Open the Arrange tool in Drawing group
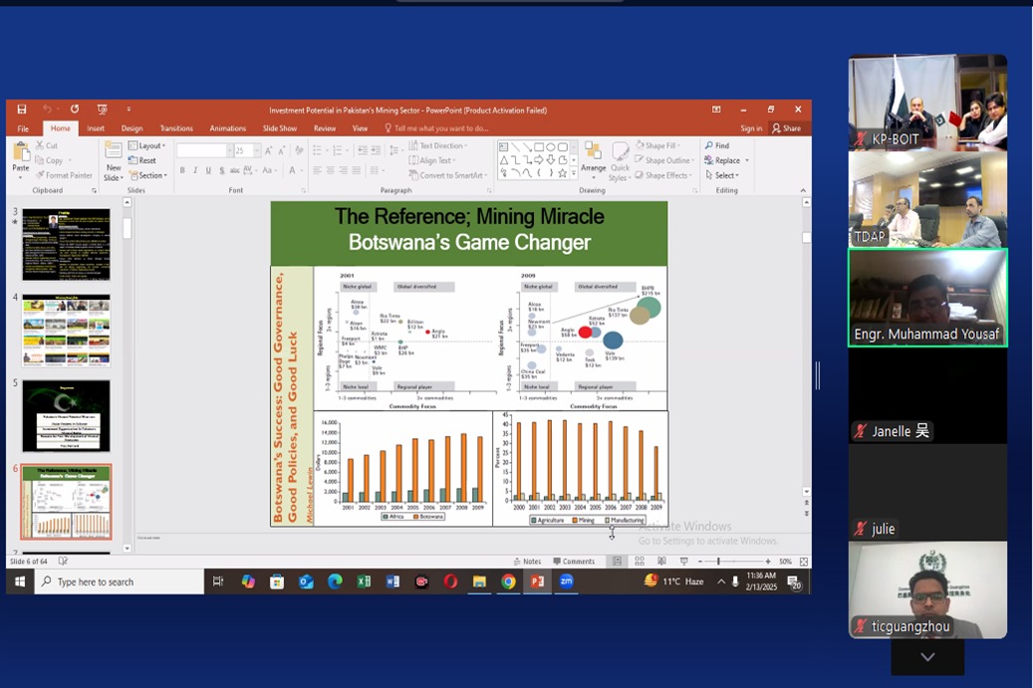Viewport: 1033px width, 688px height. click(x=594, y=157)
